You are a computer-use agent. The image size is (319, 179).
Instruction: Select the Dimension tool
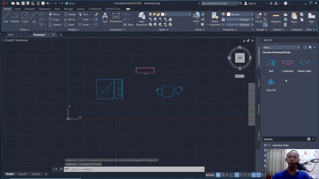tap(116, 17)
